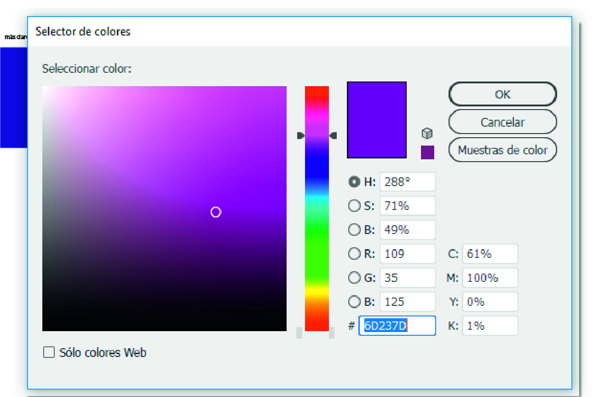Click the H hue value field
This screenshot has width=593, height=397.
click(407, 182)
